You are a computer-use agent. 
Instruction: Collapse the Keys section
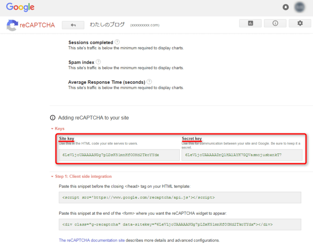57,128
